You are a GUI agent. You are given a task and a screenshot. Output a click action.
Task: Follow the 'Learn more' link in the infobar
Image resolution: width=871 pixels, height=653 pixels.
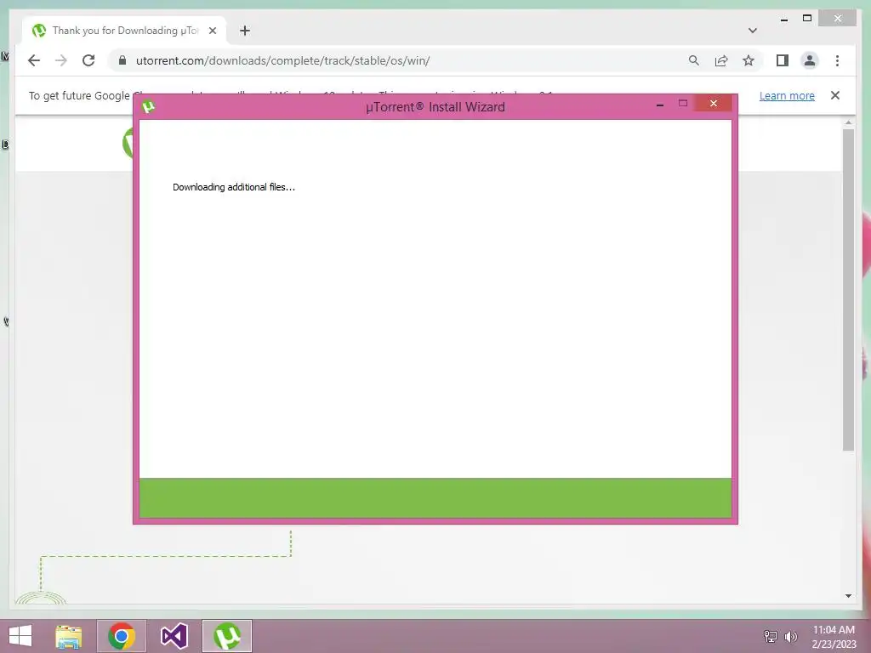point(787,95)
